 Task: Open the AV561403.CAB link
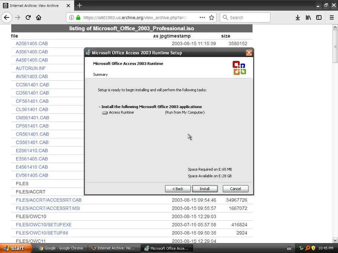coord(32,76)
